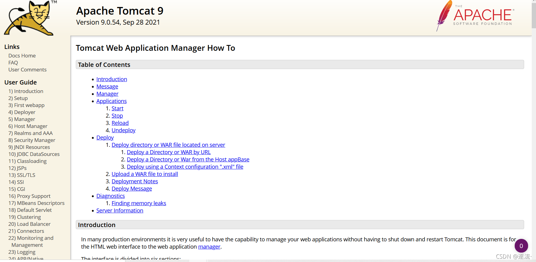This screenshot has width=536, height=262.
Task: Open 15) CGI guide
Action: tap(17, 189)
